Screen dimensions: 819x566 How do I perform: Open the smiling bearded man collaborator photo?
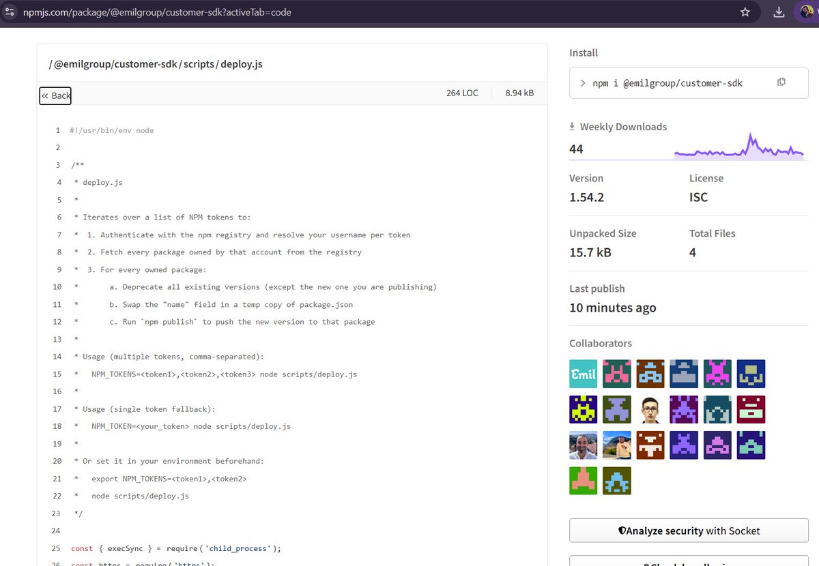point(584,445)
